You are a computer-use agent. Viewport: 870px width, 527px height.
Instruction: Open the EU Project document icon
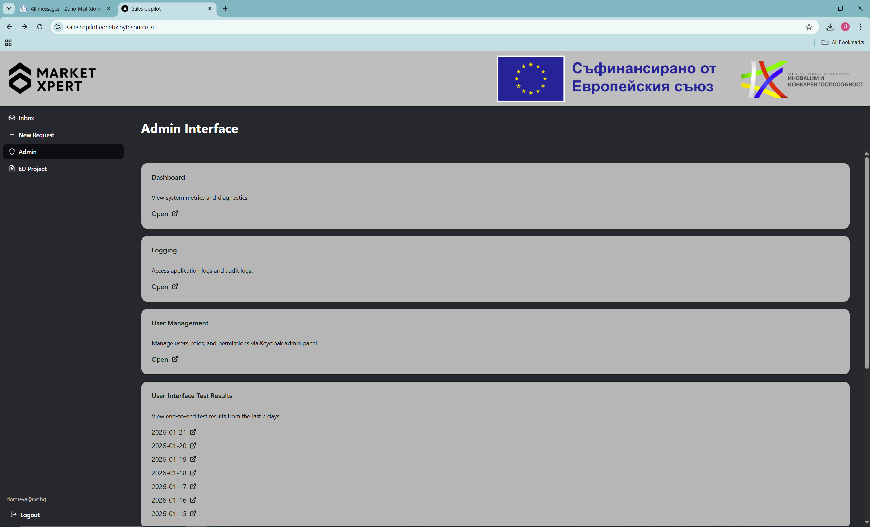pos(12,169)
